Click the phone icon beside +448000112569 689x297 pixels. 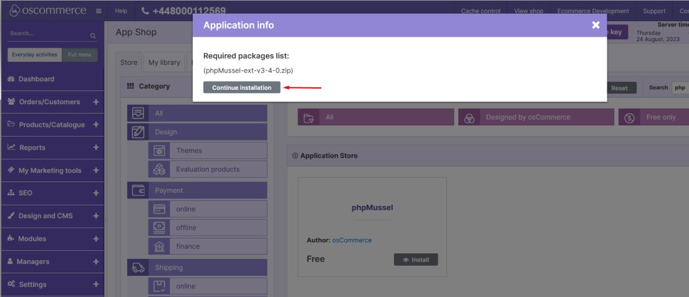point(145,11)
